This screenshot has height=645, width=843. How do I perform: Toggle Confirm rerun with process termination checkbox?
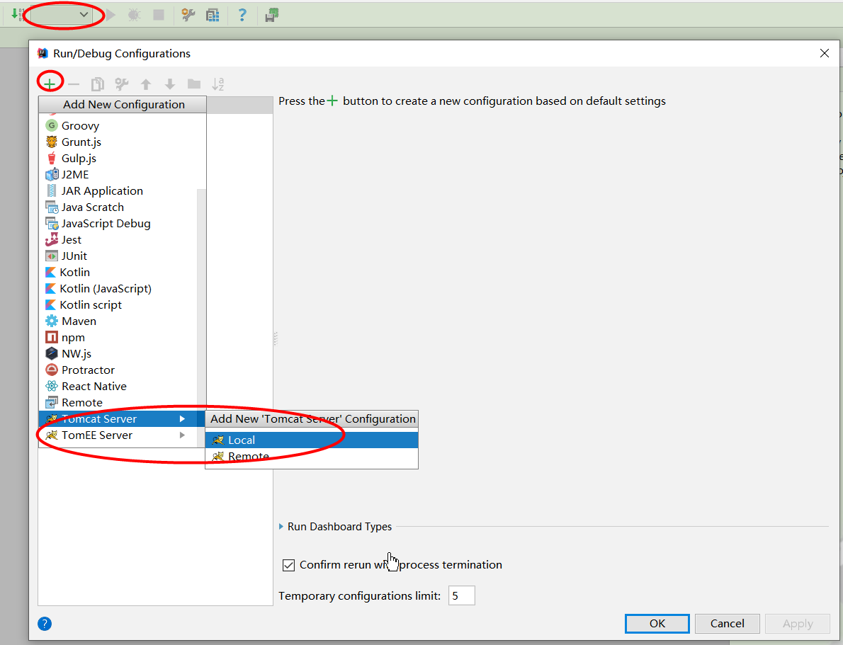point(289,566)
